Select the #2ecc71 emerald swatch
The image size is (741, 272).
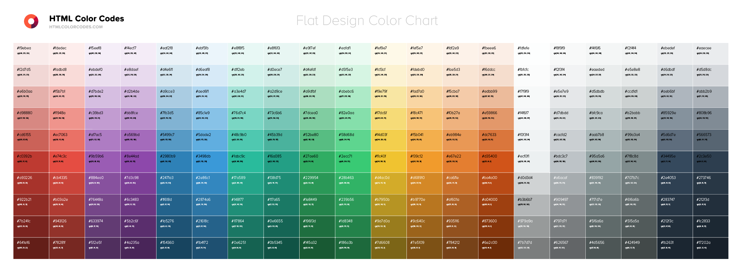point(353,162)
